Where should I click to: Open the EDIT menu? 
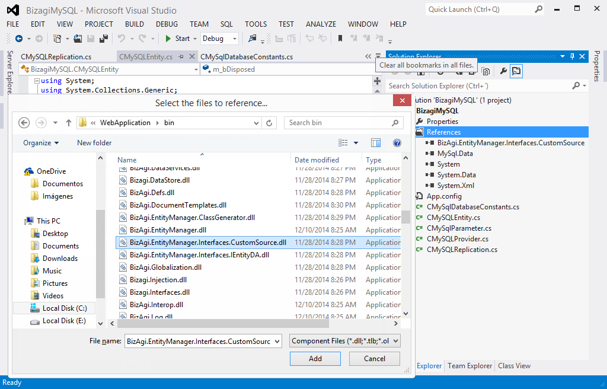37,24
